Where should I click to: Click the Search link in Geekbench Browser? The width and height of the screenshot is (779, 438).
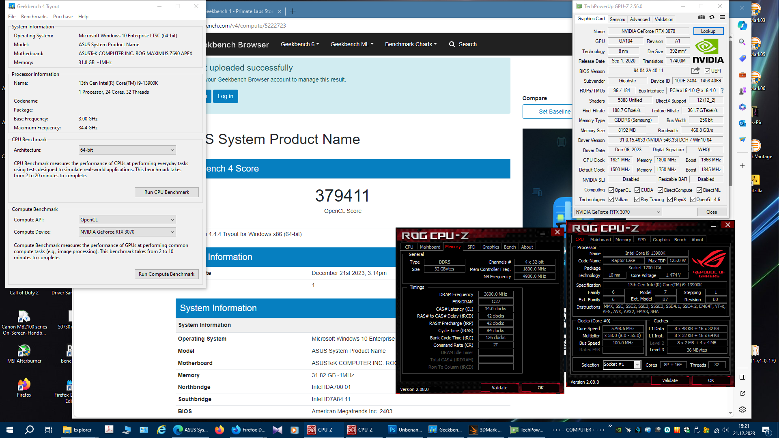pyautogui.click(x=463, y=44)
